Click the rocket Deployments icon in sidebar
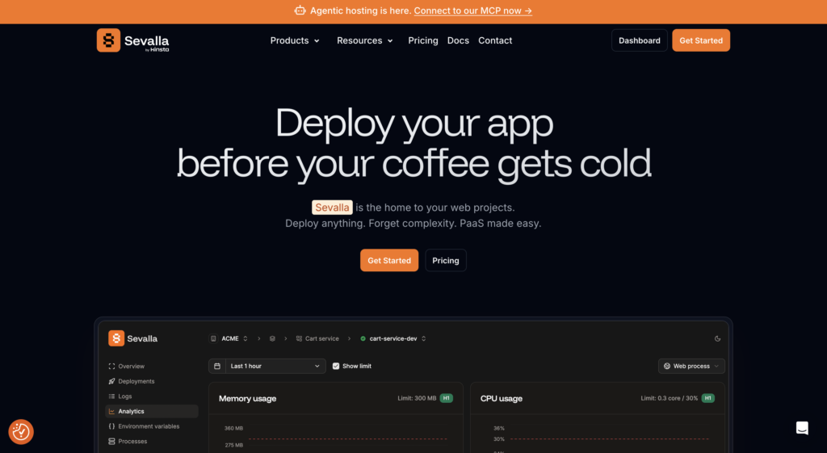 [x=111, y=381]
